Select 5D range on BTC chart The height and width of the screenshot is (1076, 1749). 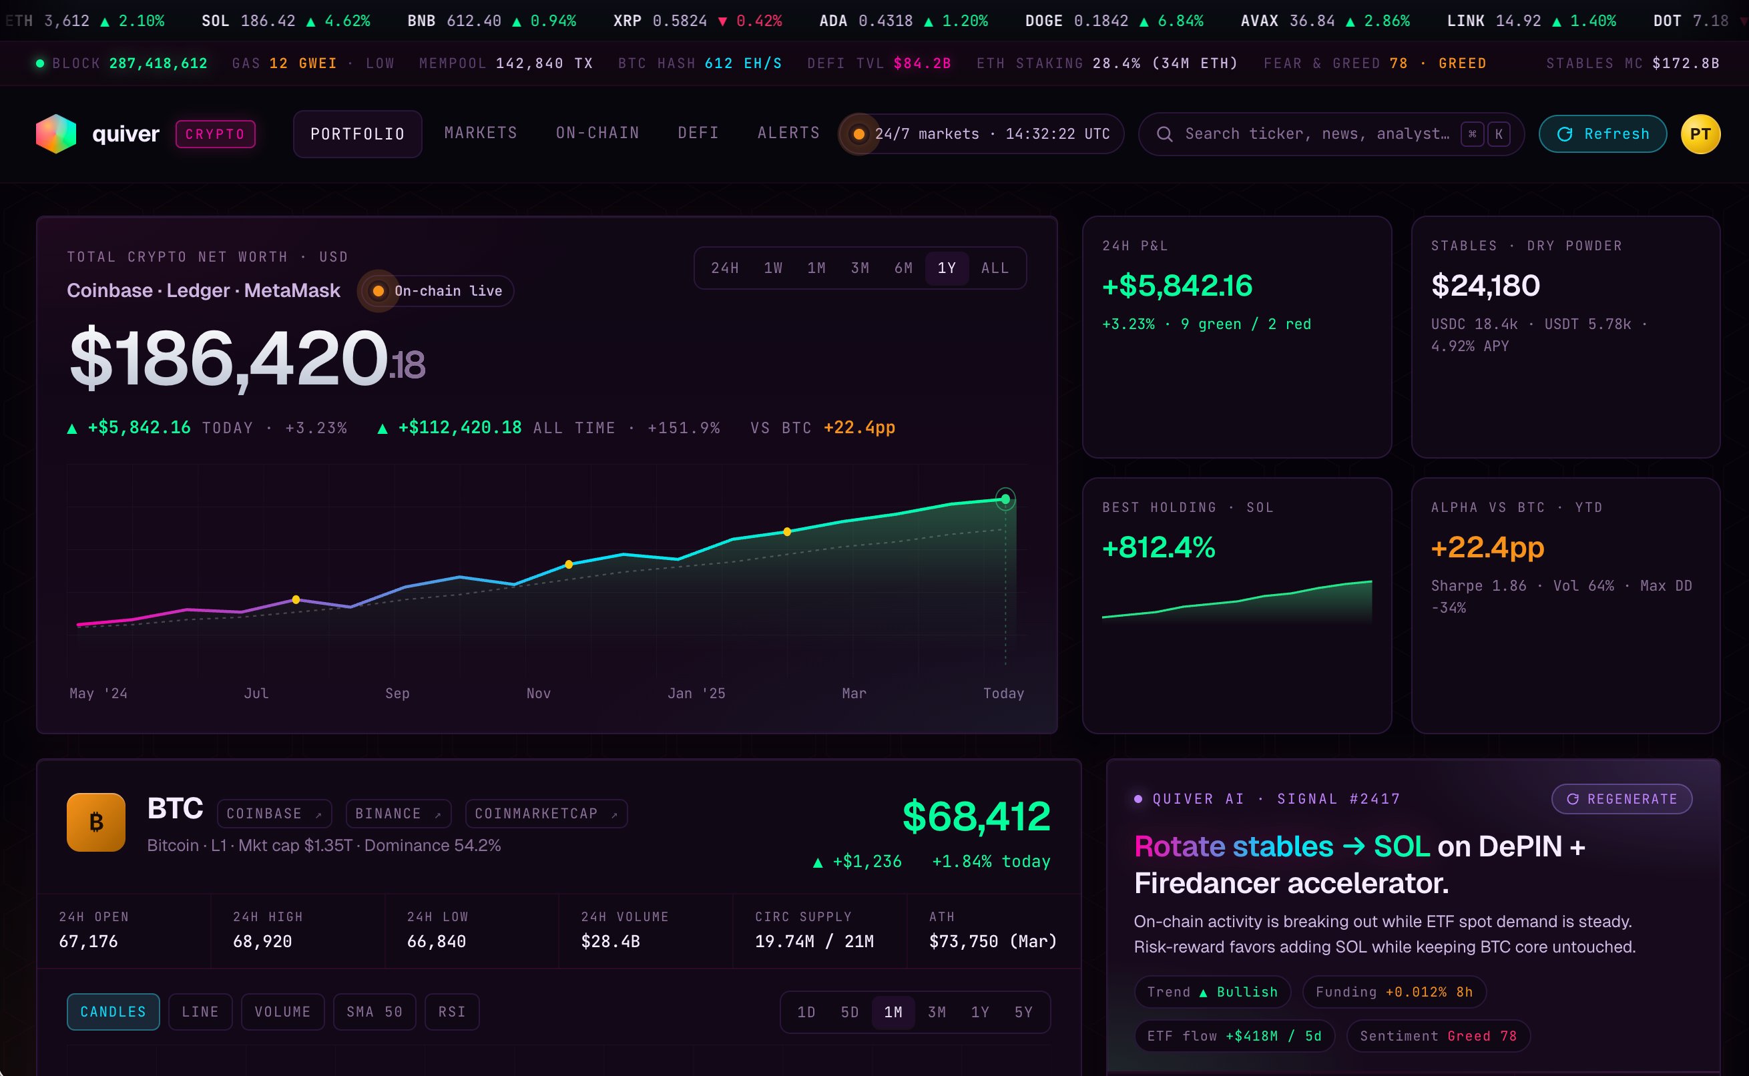pos(850,1012)
